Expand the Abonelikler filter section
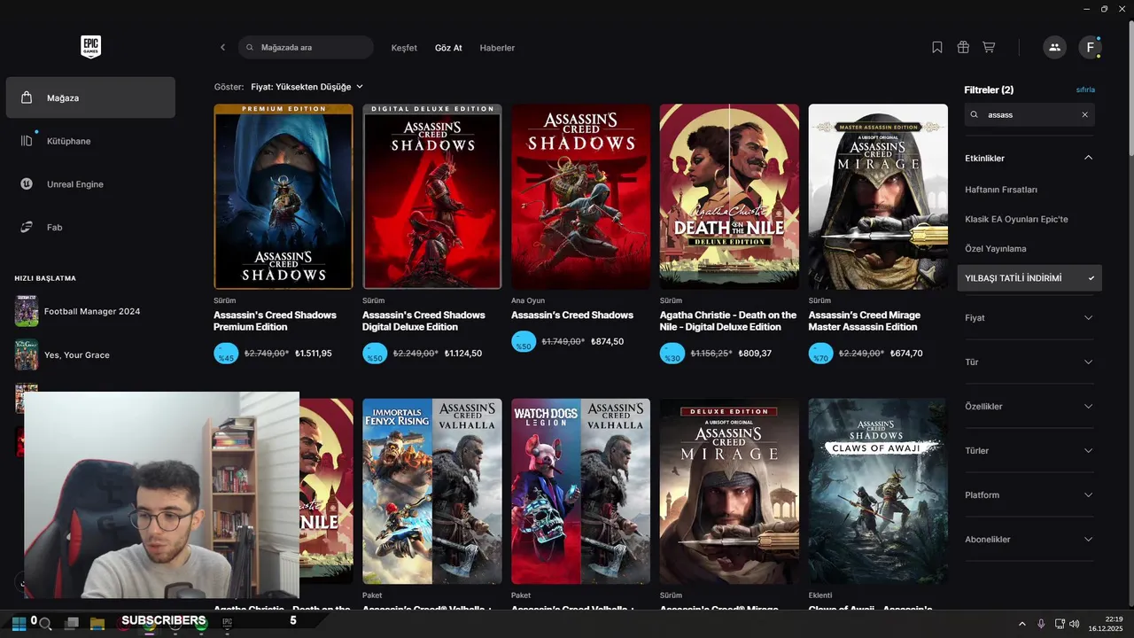1134x638 pixels. pyautogui.click(x=1029, y=539)
